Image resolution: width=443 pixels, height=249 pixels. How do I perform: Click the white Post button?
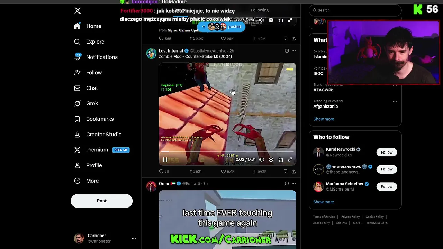pyautogui.click(x=102, y=201)
